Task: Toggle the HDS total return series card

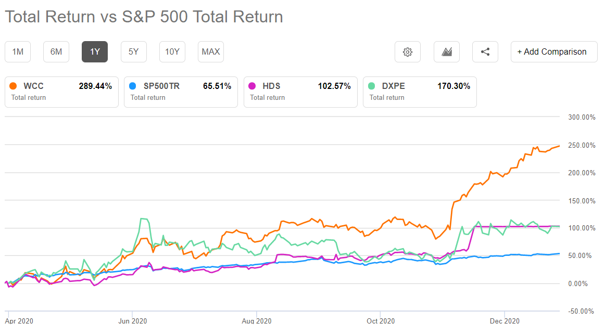Action: pos(300,92)
